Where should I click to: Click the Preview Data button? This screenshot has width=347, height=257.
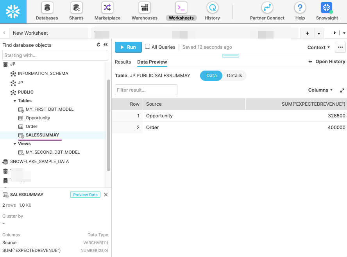click(x=85, y=195)
